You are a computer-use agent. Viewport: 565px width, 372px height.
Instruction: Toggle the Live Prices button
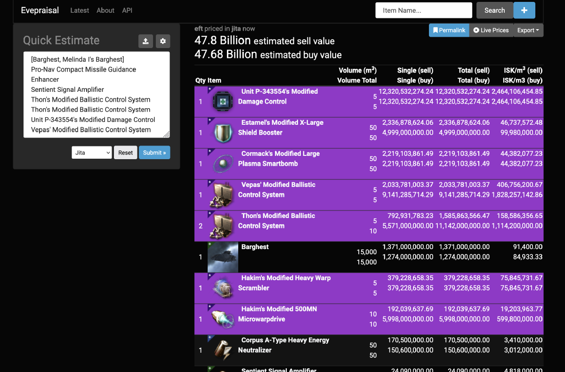(x=491, y=30)
